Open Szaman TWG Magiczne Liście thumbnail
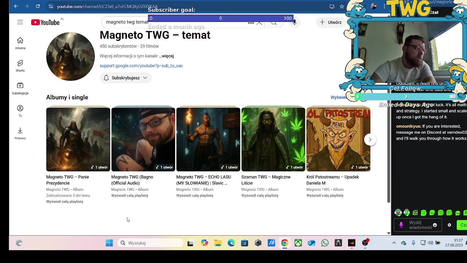Screen dimensions: 467x263 click(x=273, y=139)
